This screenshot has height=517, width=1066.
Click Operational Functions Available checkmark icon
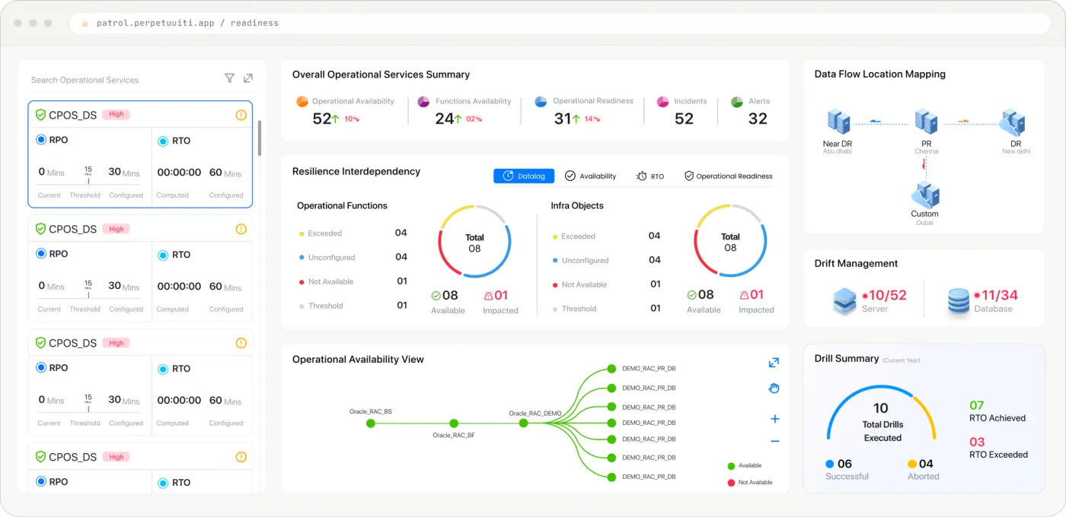coord(436,296)
